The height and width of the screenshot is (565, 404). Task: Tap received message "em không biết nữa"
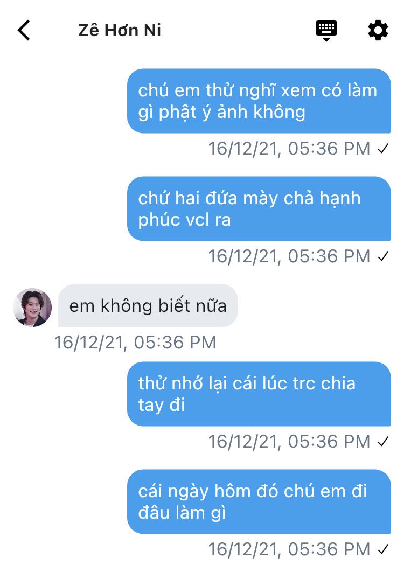pyautogui.click(x=148, y=305)
